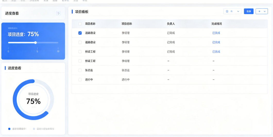Click the blue legend dot under the donut chart
Screen dimensions: 273x137
pyautogui.click(x=10, y=129)
